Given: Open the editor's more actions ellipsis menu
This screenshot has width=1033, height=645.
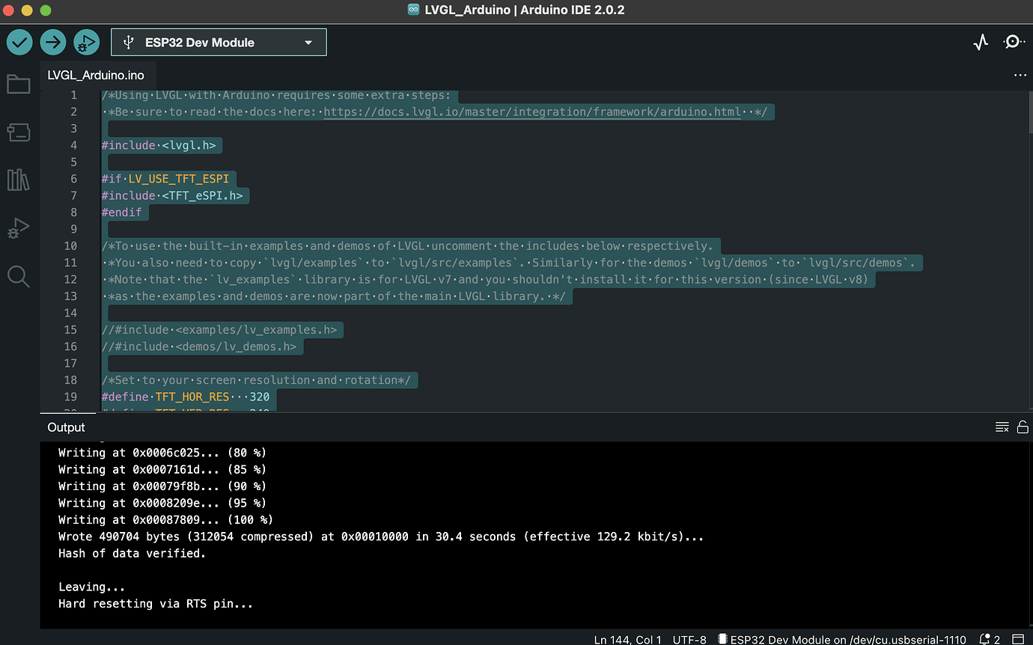Looking at the screenshot, I should pyautogui.click(x=1020, y=75).
